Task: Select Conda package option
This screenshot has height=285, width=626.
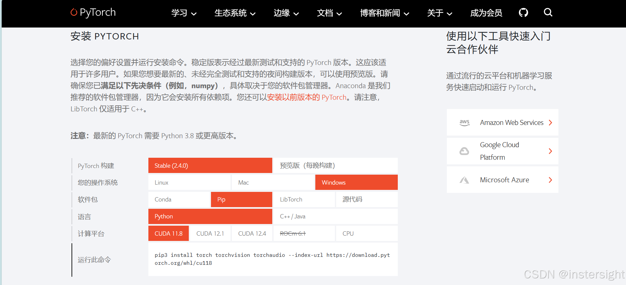Action: tap(179, 199)
